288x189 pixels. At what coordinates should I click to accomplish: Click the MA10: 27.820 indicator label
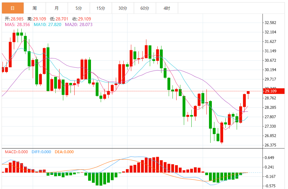coord(48,24)
